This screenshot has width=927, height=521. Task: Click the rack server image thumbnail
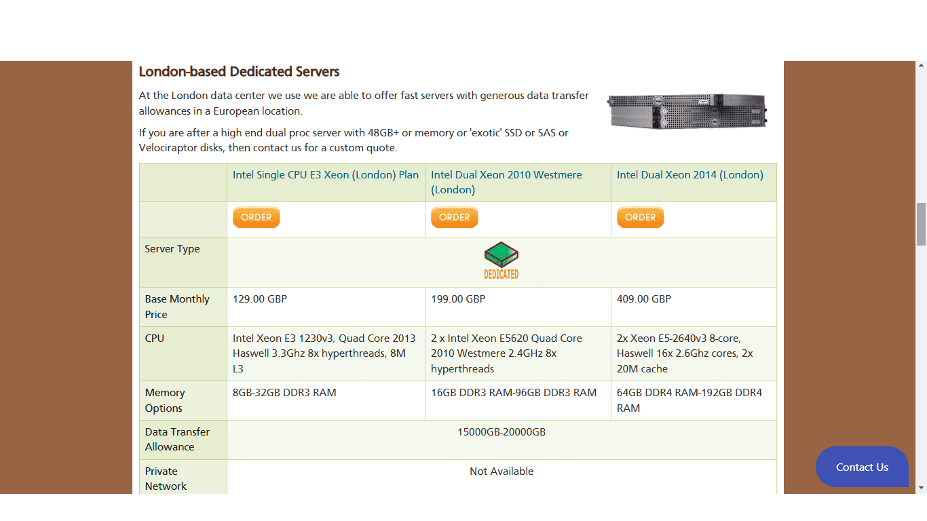(687, 111)
